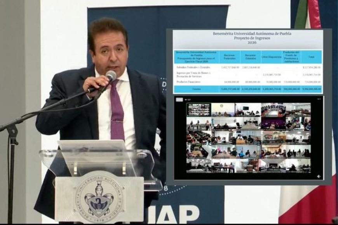Select the Subsidios Federales y Estatales row label
The width and height of the screenshot is (338, 225).
point(193,66)
